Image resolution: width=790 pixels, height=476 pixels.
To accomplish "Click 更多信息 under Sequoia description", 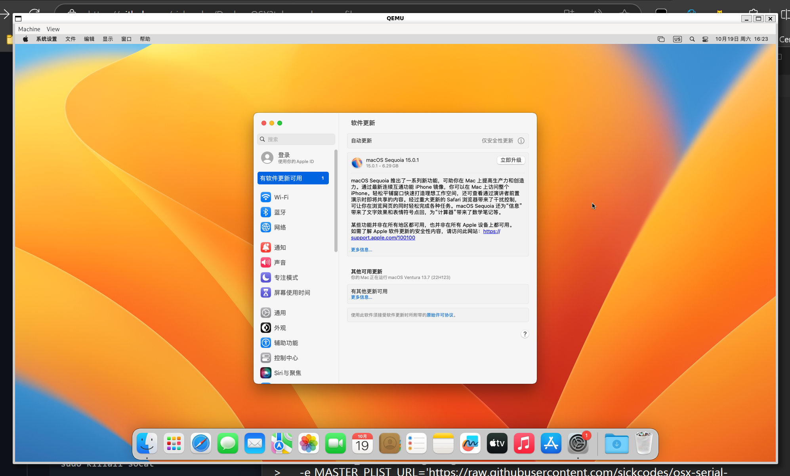I will point(361,250).
